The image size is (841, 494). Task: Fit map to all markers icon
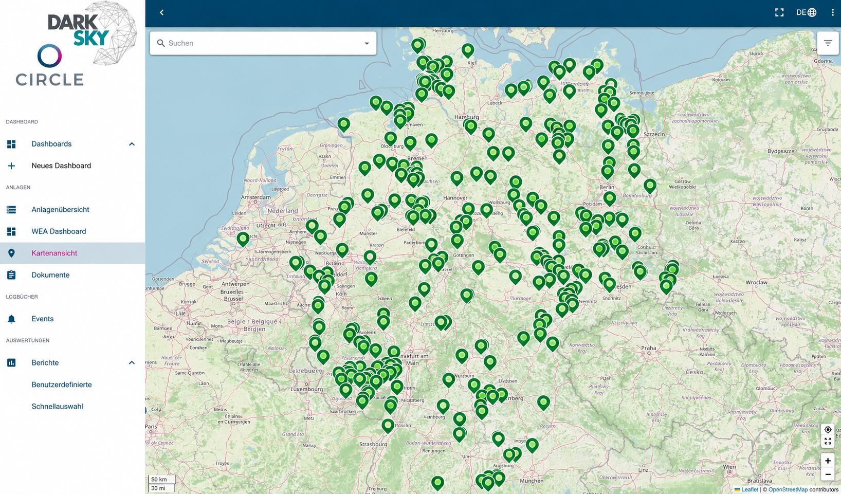coord(828,442)
